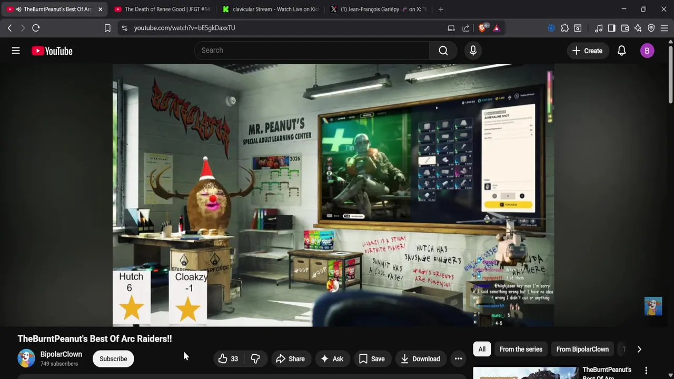Open the account avatar menu
674x379 pixels.
(x=647, y=51)
